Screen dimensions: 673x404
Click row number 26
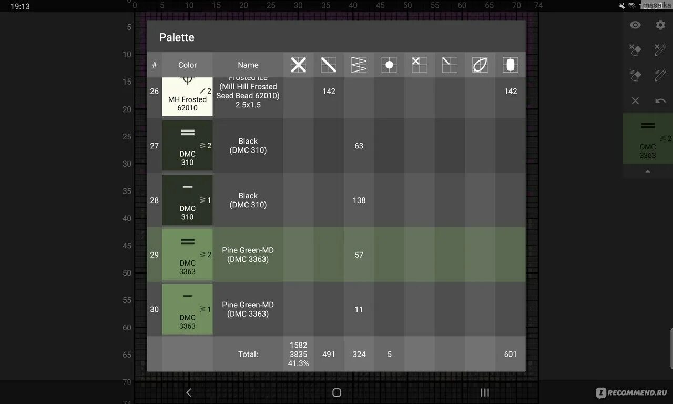[154, 91]
